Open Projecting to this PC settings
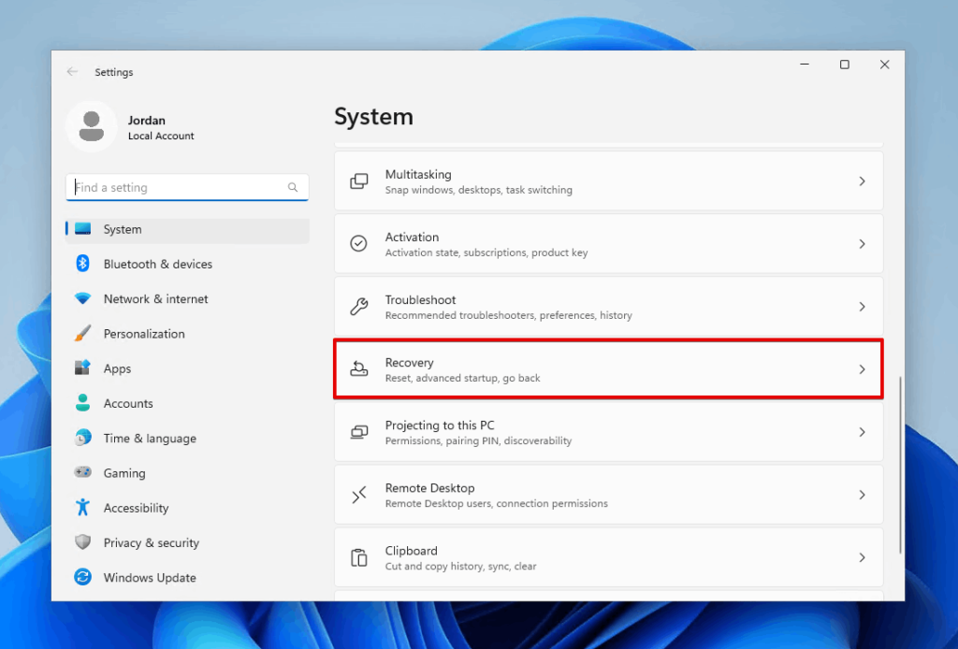This screenshot has height=649, width=958. (608, 432)
